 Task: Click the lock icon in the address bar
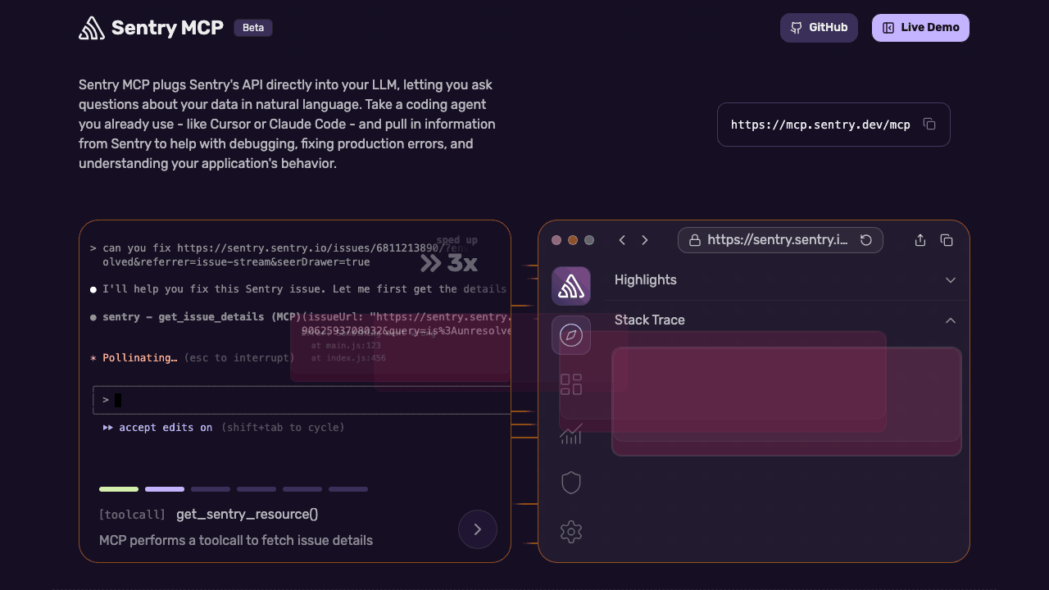pyautogui.click(x=695, y=240)
